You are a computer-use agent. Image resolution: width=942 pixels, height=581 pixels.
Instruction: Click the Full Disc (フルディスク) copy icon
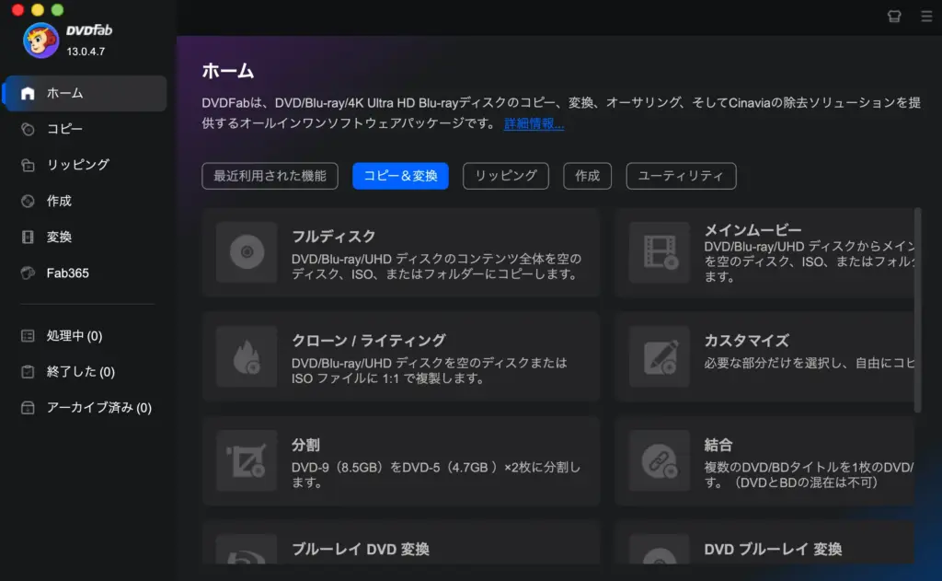click(246, 250)
